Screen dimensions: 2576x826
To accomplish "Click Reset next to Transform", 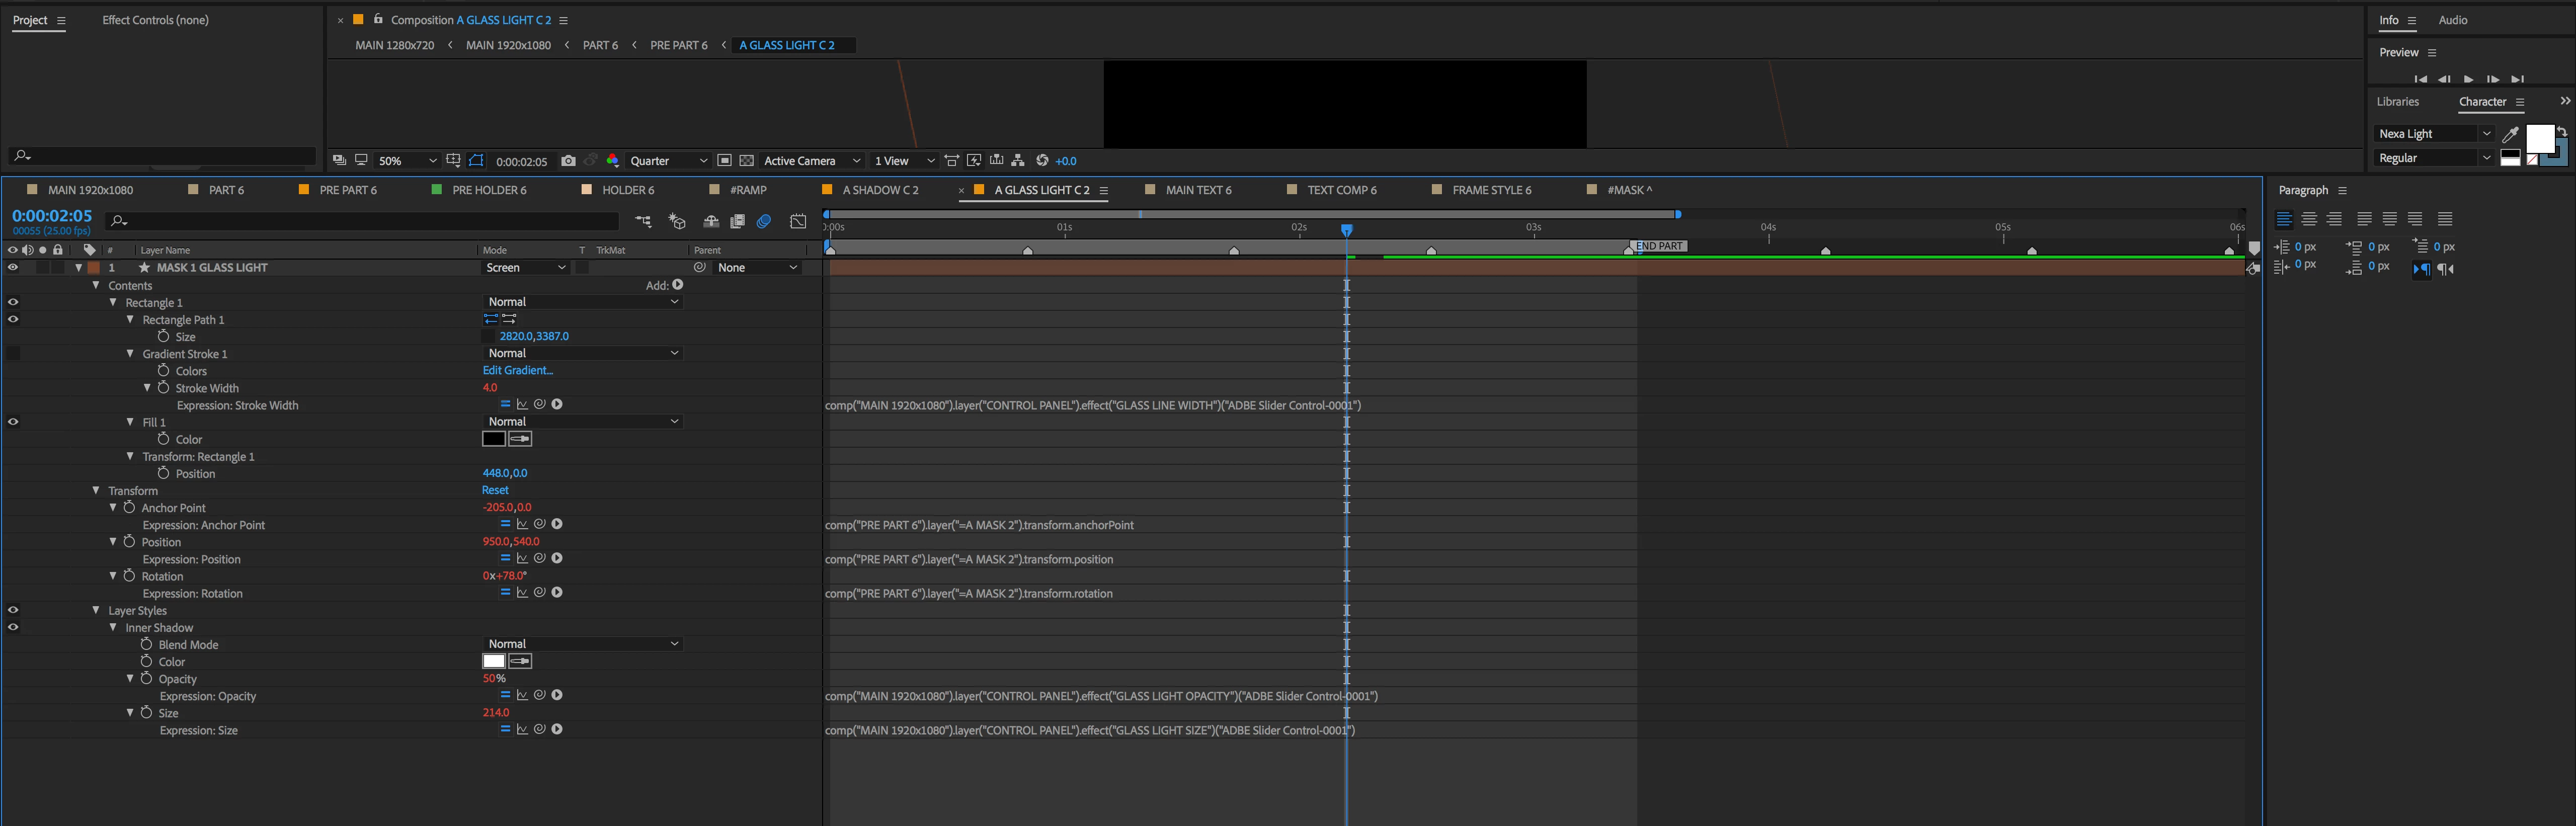I will pyautogui.click(x=495, y=490).
